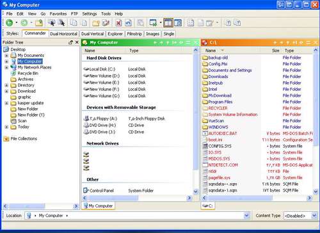
Task: Select Desktop in folder tree
Action: point(18,49)
